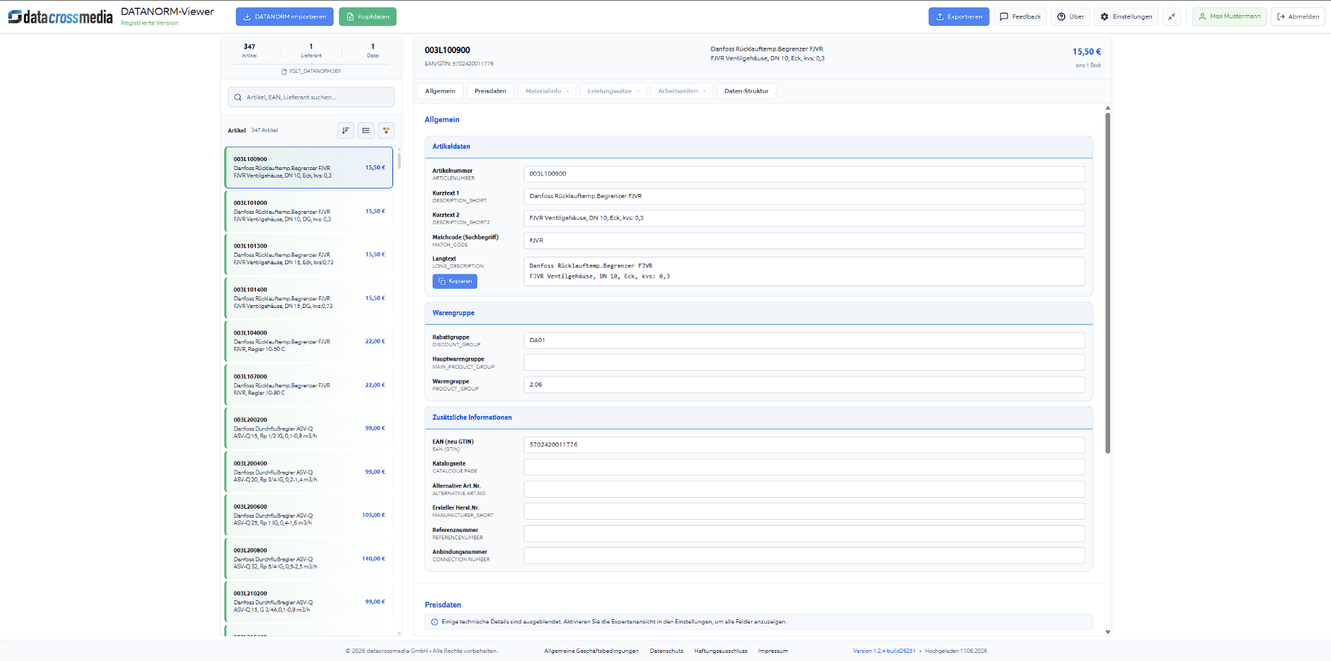
Task: Open the Arbeitszeiten tab
Action: pos(682,91)
